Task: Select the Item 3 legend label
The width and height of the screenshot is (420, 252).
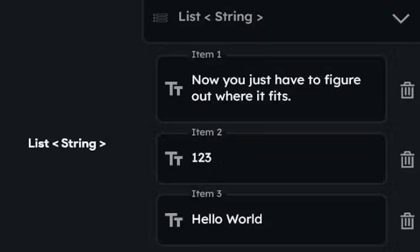Action: 207,193
